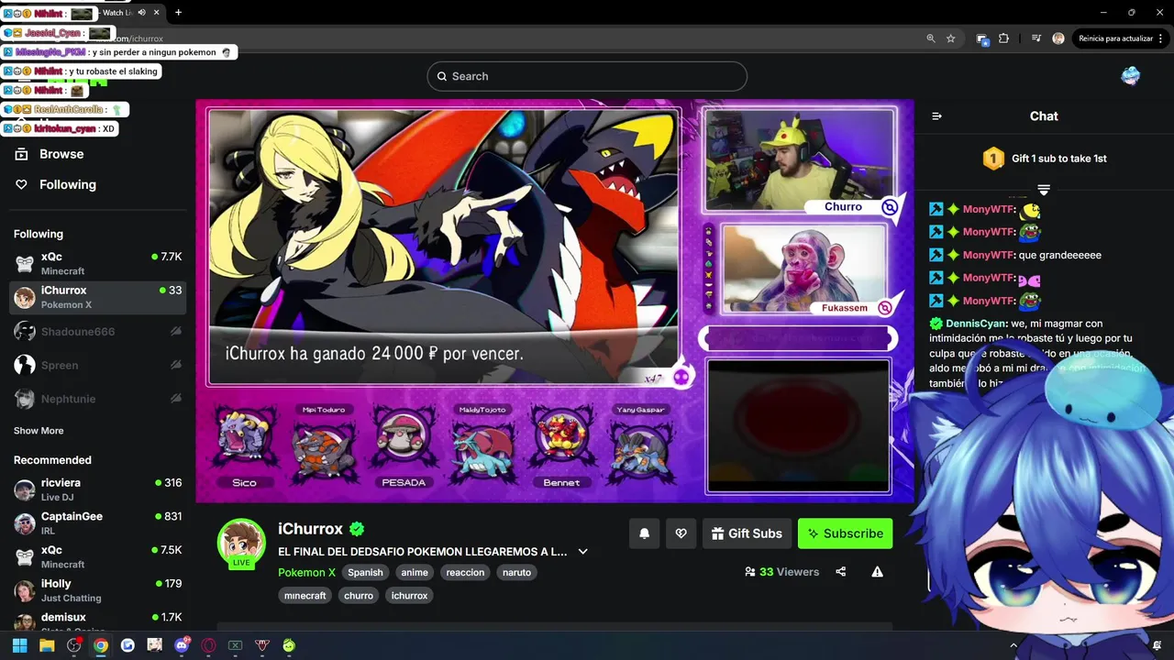This screenshot has width=1174, height=660.
Task: Expand the chat leaderboard arrow
Action: click(x=1044, y=190)
